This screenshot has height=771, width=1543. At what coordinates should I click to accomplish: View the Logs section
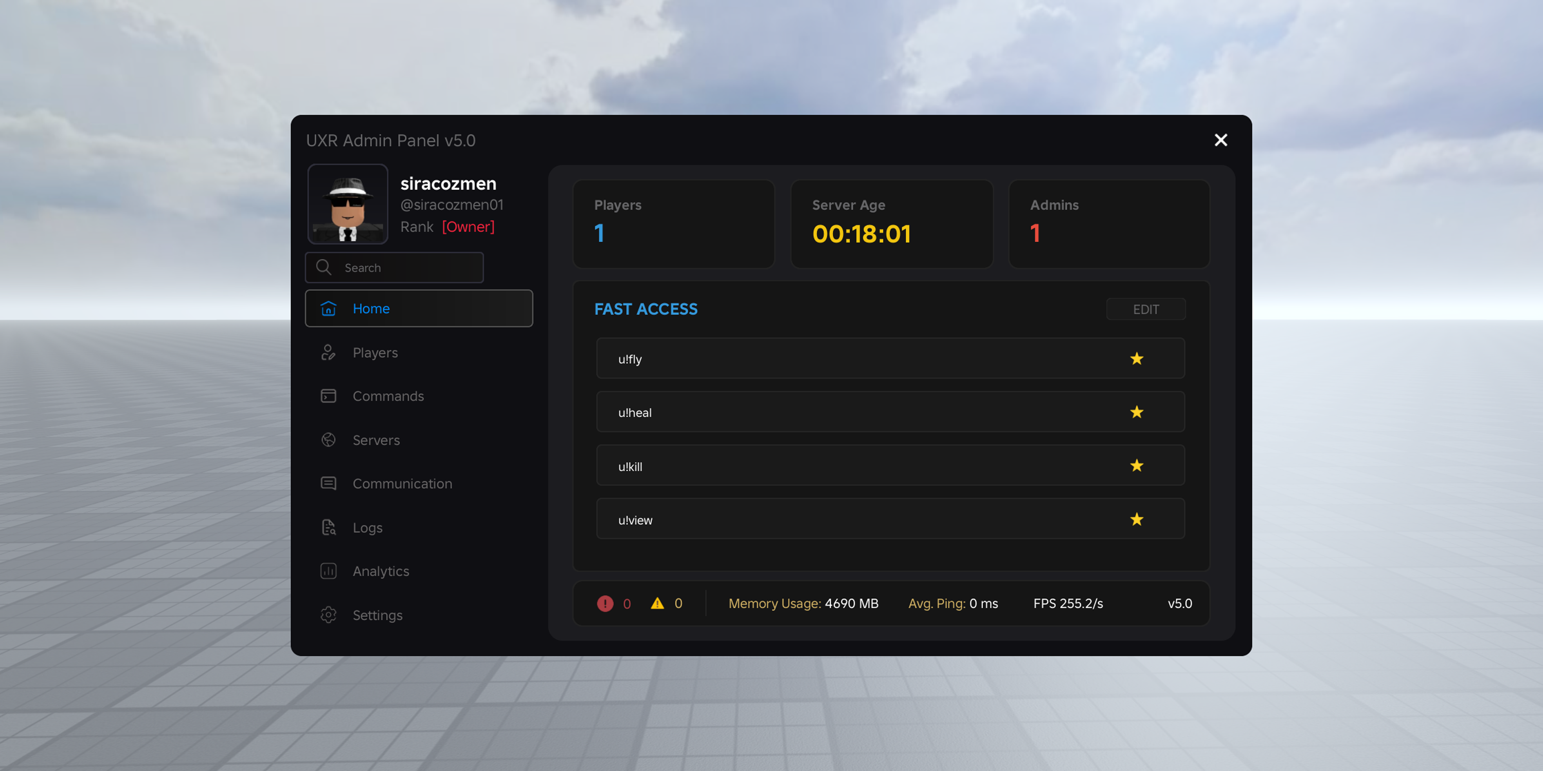(419, 527)
